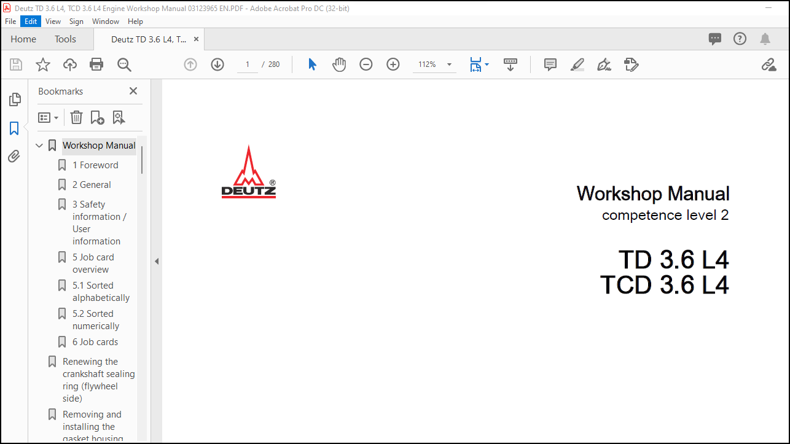This screenshot has height=444, width=790.
Task: Collapse the Workshop Manual bookmark tree
Action: [39, 146]
